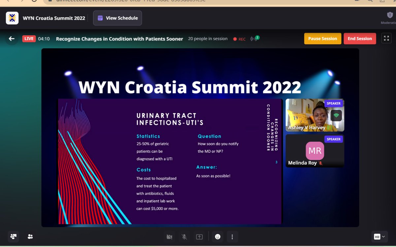This screenshot has height=247, width=396.
Task: Click the green wifi signal icon
Action: click(x=336, y=116)
